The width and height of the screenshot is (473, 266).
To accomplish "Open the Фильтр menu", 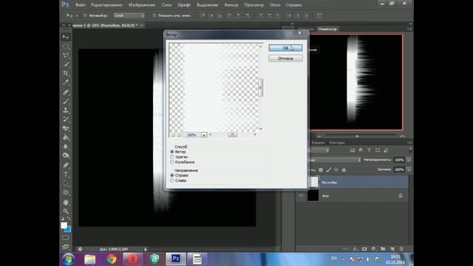I will pos(231,5).
